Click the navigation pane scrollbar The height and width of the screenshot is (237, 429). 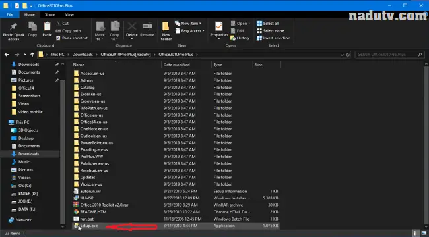[x=63, y=151]
